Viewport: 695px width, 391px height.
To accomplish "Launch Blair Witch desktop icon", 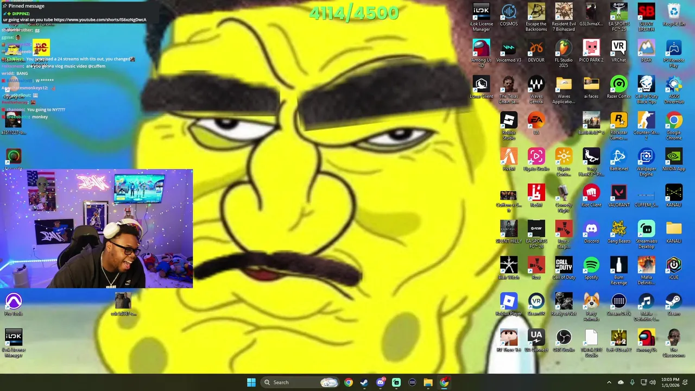I will click(x=509, y=269).
